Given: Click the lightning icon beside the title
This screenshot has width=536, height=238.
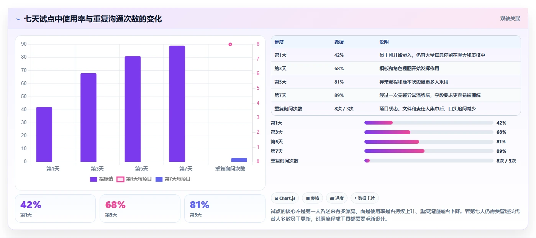Looking at the screenshot, I should [18, 19].
